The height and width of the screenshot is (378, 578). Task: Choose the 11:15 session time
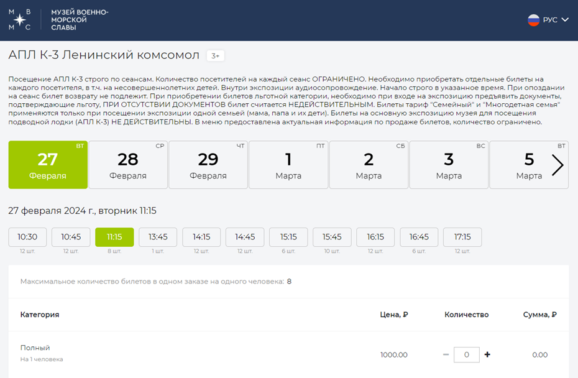coord(114,237)
